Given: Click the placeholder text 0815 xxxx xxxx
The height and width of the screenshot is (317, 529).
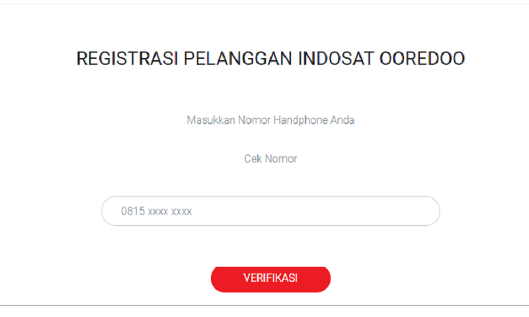Looking at the screenshot, I should (x=156, y=211).
